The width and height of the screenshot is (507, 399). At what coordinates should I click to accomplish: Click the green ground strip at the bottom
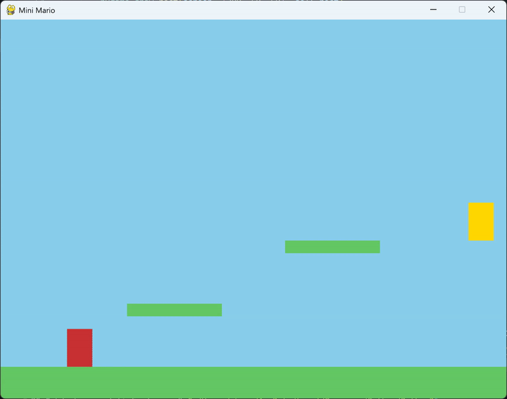pyautogui.click(x=253, y=383)
